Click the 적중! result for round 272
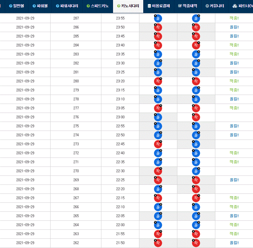Viewport: 253px width, 248px height. click(234, 153)
